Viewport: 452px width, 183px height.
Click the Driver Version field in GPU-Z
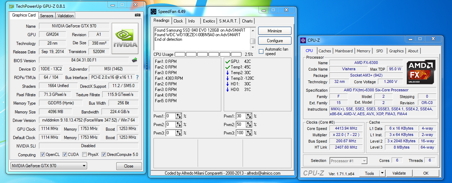point(89,120)
